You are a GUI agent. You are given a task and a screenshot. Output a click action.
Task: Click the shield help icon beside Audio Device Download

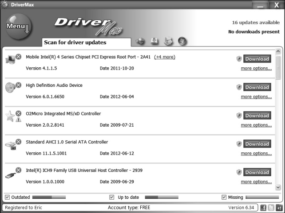coord(239,87)
